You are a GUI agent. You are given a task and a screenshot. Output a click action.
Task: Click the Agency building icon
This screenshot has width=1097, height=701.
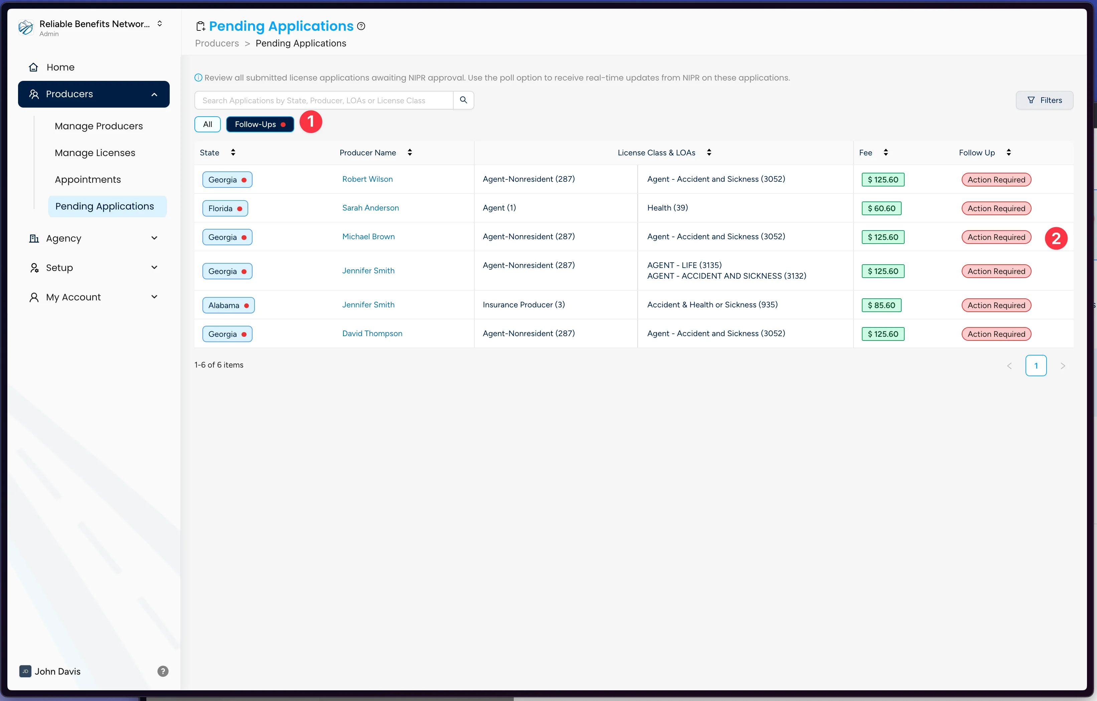tap(34, 238)
